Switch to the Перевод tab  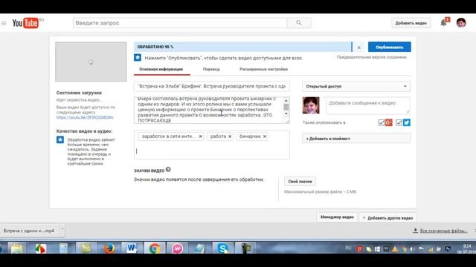[x=211, y=69]
